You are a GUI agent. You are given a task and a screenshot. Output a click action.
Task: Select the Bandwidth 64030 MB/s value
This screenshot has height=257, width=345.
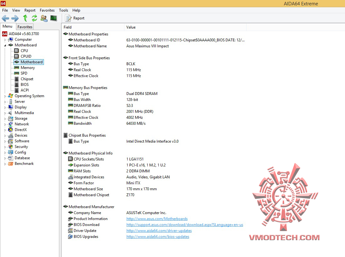tap(136, 123)
